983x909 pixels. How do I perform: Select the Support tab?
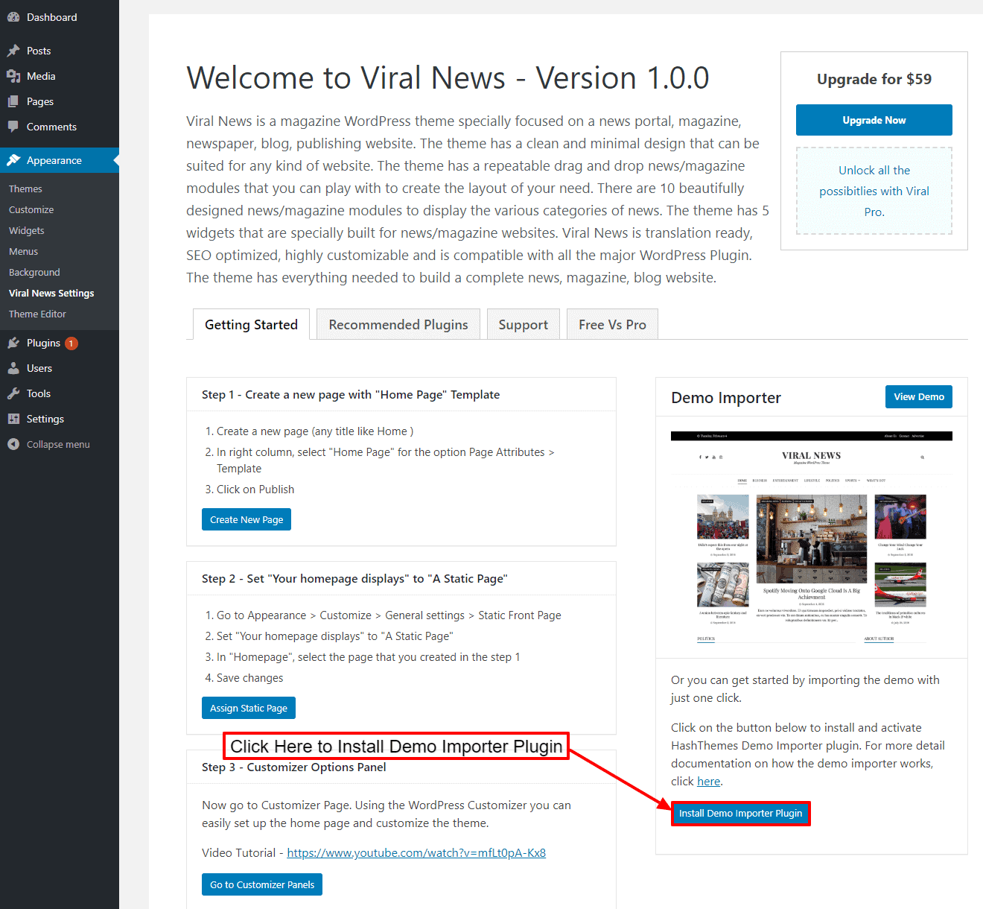[x=523, y=325]
